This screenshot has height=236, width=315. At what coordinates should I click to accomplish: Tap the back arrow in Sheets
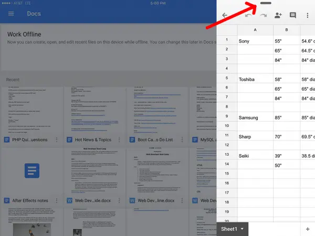point(225,15)
